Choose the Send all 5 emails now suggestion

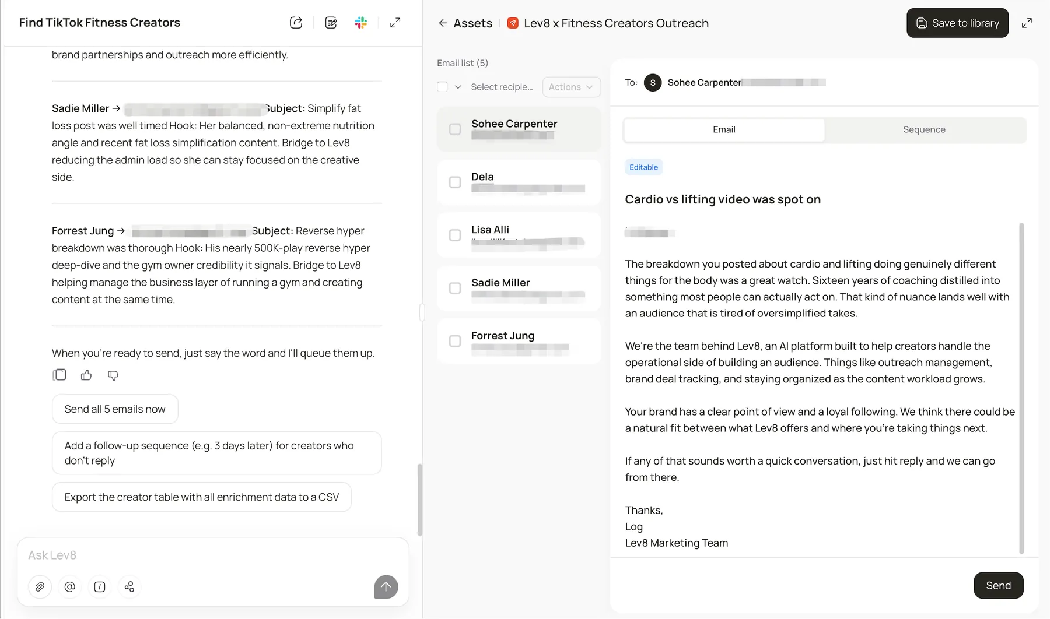[115, 409]
